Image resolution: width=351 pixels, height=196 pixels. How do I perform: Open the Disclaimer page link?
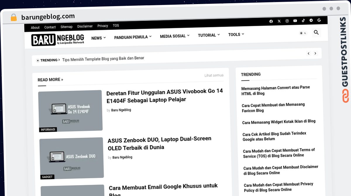(85, 26)
